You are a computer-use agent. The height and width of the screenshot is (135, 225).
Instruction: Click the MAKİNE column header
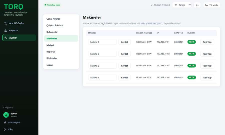[x=92, y=33]
